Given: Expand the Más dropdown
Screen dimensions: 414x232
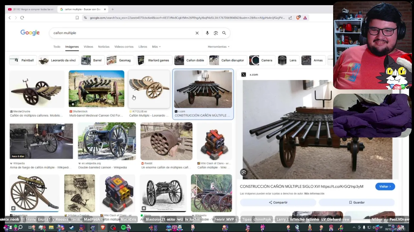Looking at the screenshot, I should (156, 47).
